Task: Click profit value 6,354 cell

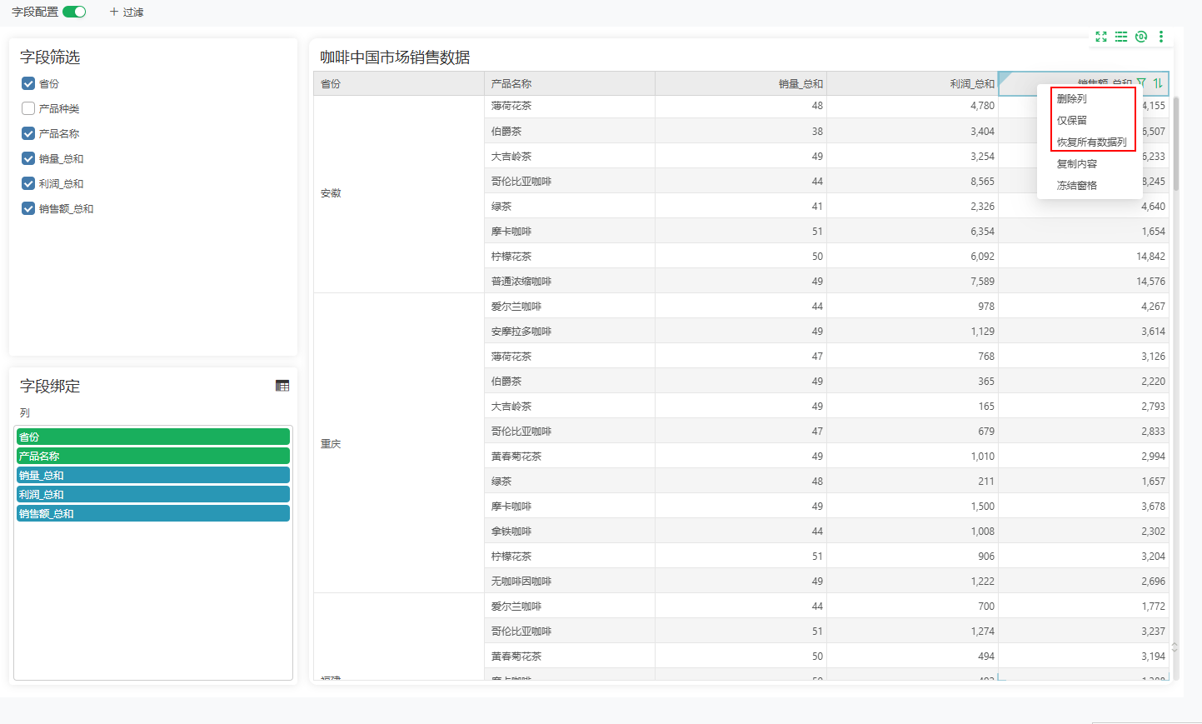Action: (x=912, y=231)
